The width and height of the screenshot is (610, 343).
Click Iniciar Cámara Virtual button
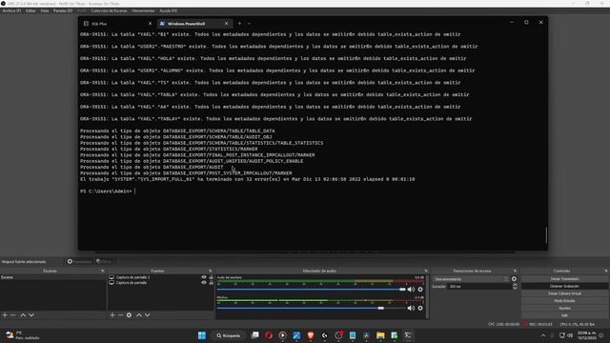(x=564, y=293)
